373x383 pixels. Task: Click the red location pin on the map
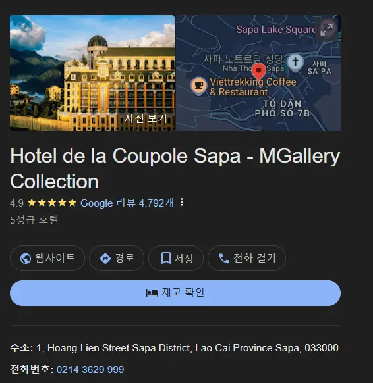tap(258, 71)
